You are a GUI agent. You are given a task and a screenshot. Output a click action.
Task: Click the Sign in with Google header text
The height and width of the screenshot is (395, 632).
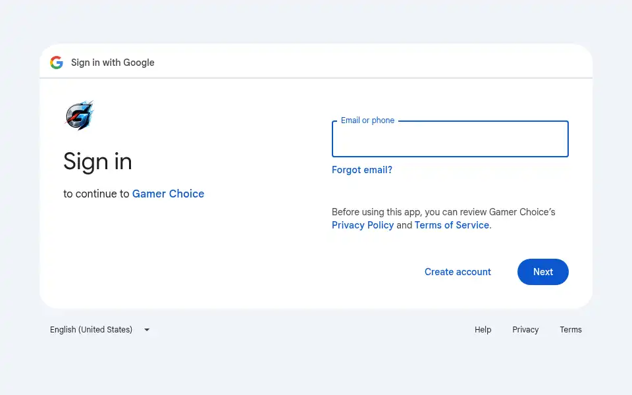point(113,63)
